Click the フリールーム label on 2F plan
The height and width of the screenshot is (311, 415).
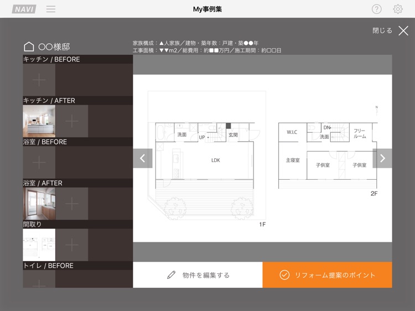pyautogui.click(x=360, y=134)
